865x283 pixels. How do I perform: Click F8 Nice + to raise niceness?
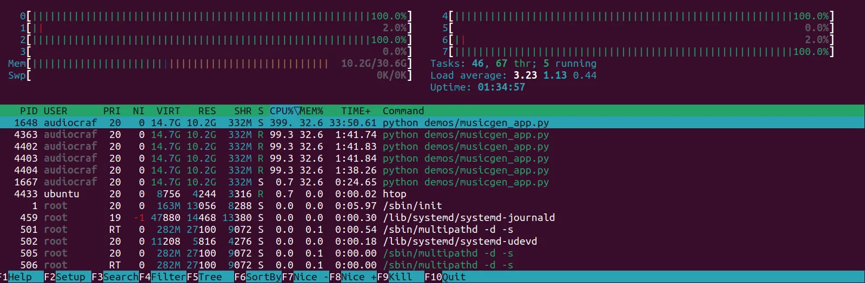point(353,277)
